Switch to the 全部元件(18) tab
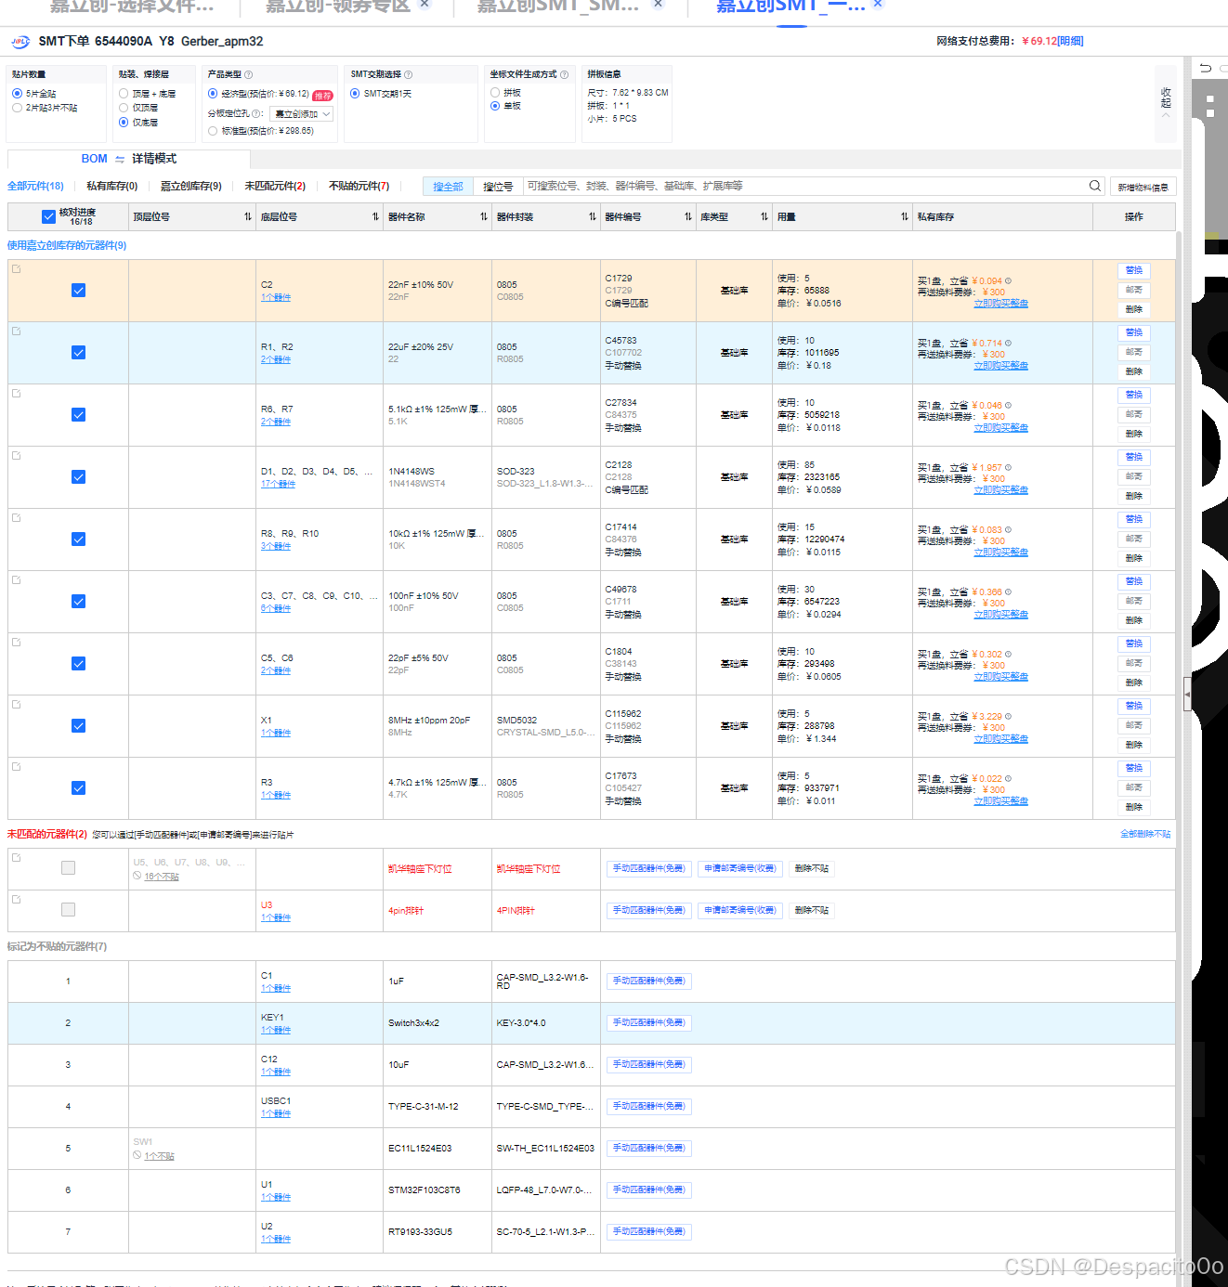Viewport: 1228px width, 1287px height. pyautogui.click(x=35, y=186)
